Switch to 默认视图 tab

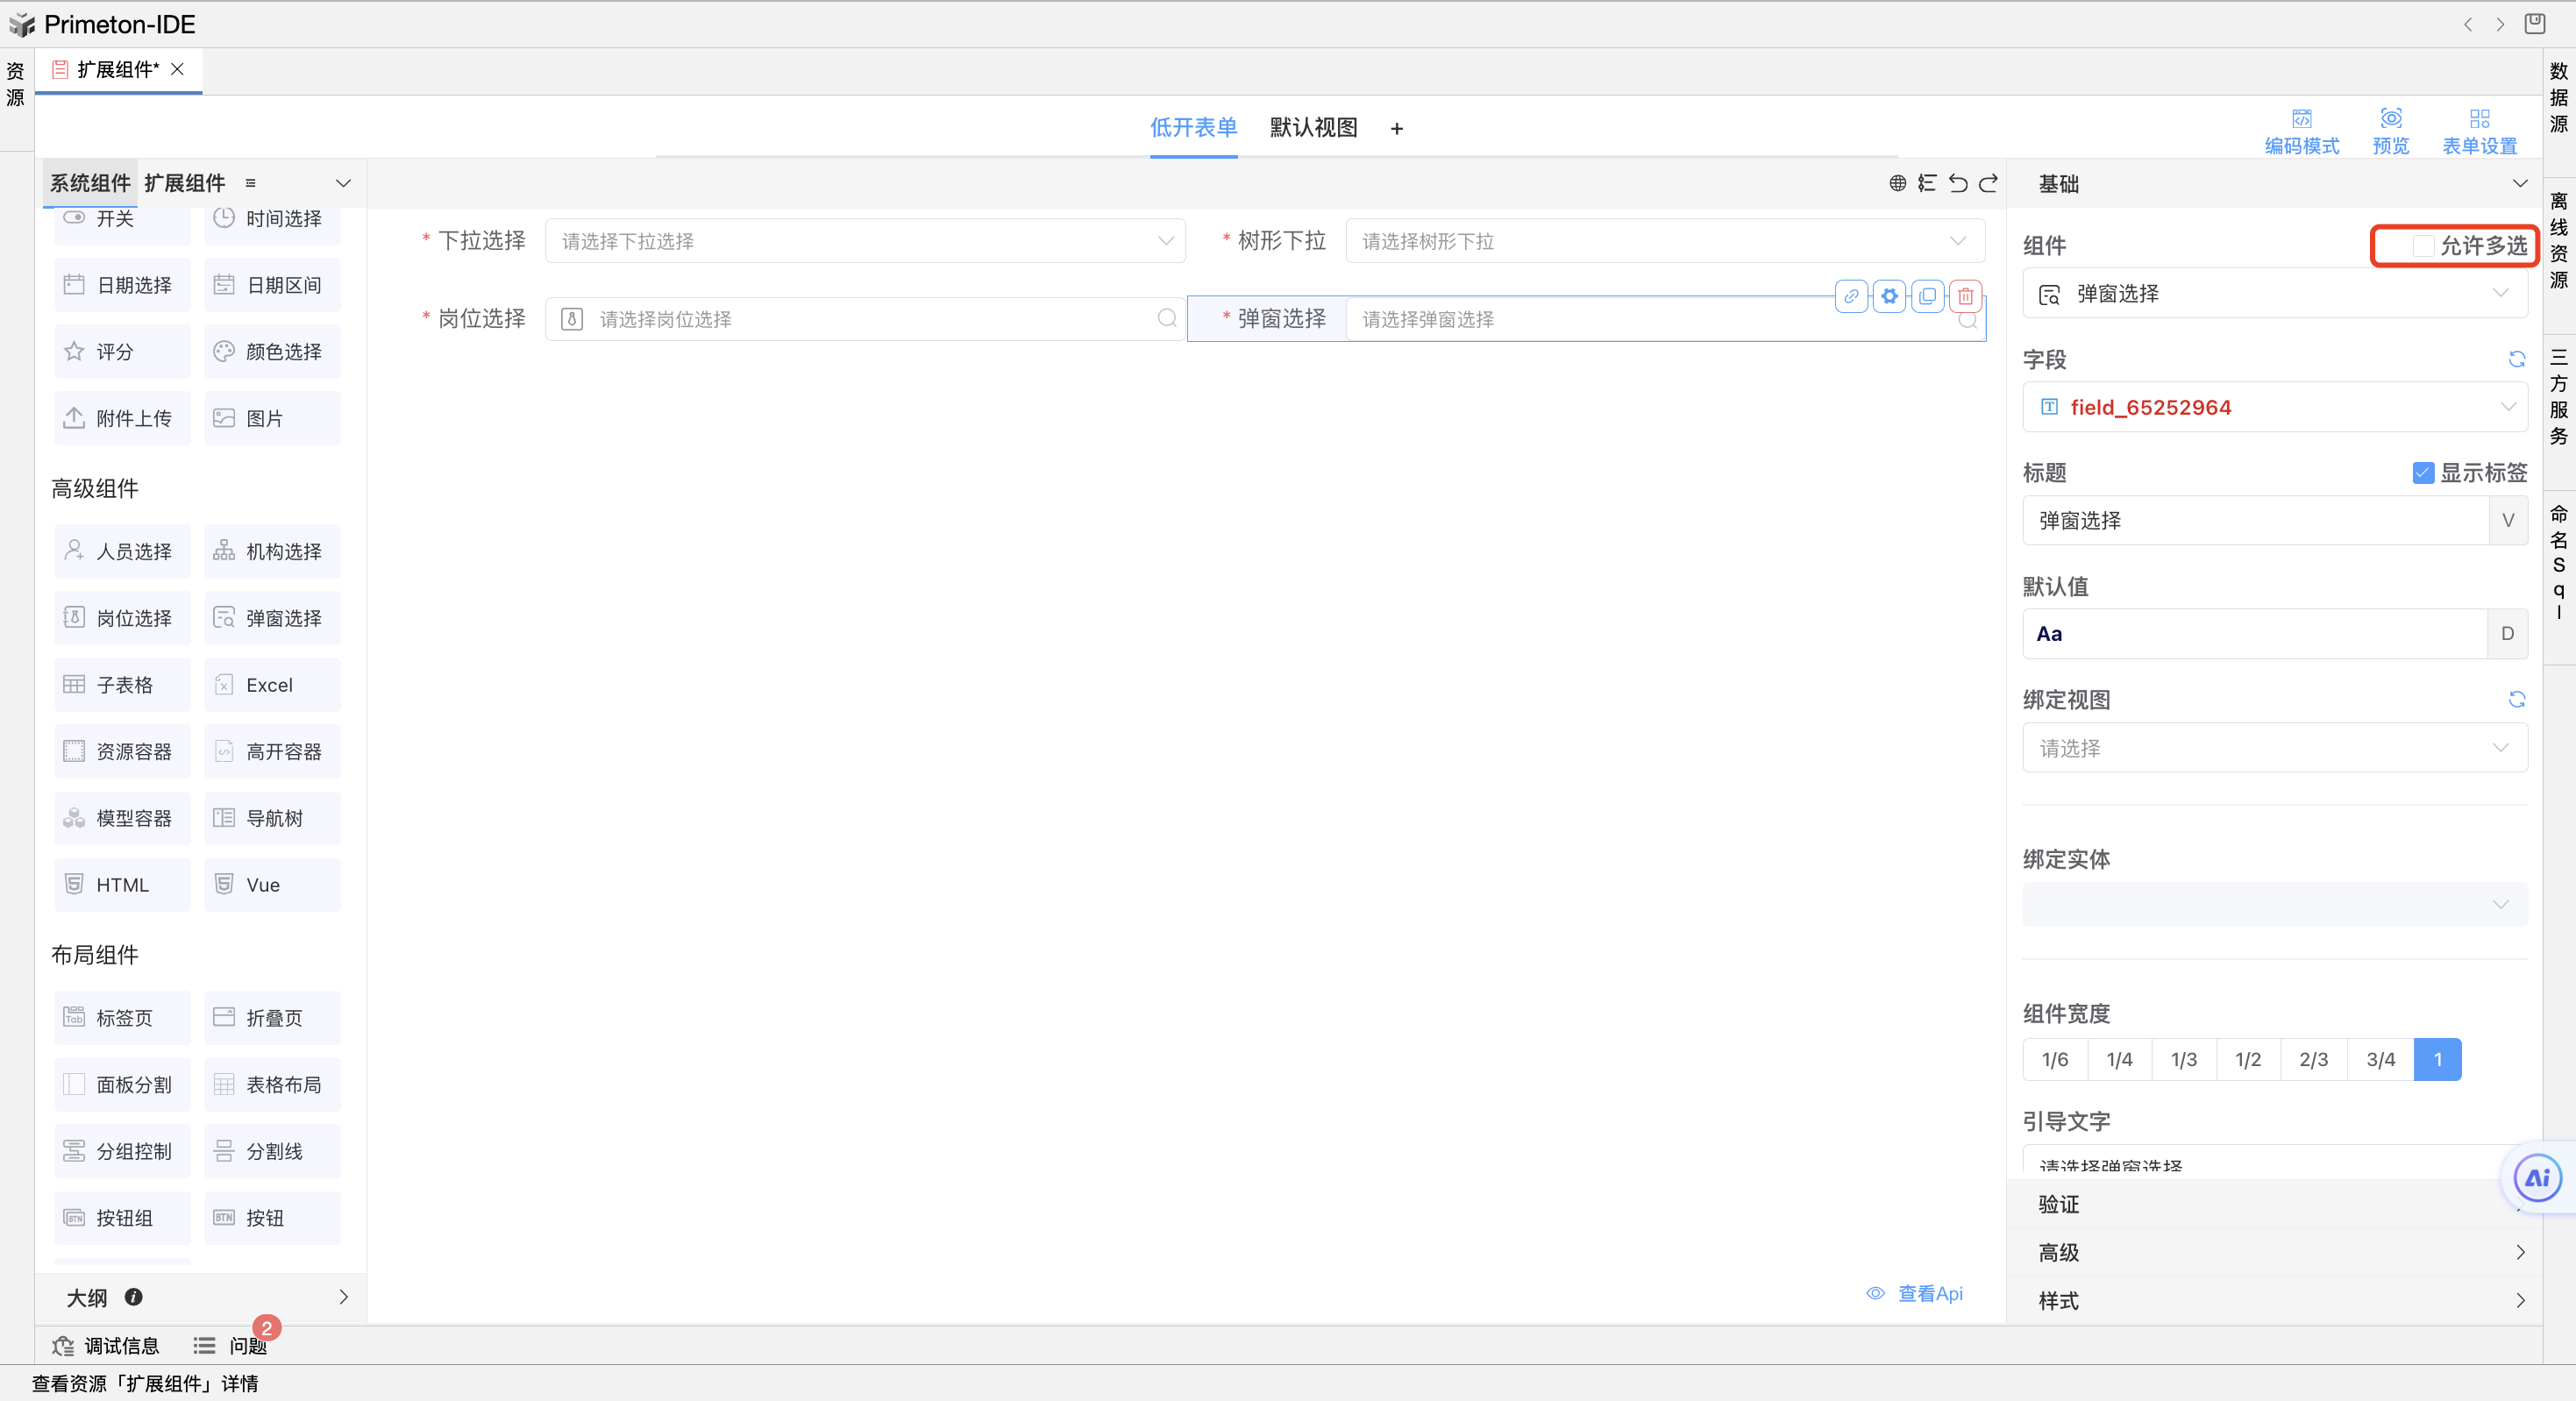[x=1313, y=128]
